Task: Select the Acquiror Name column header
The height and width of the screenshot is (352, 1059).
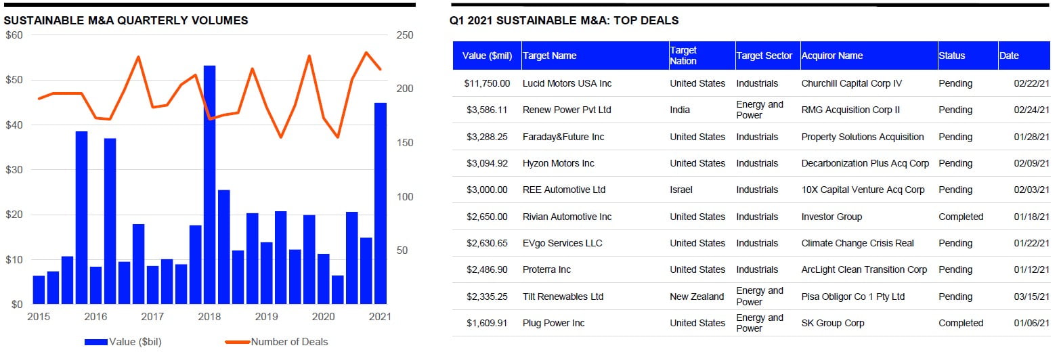Action: (x=831, y=56)
